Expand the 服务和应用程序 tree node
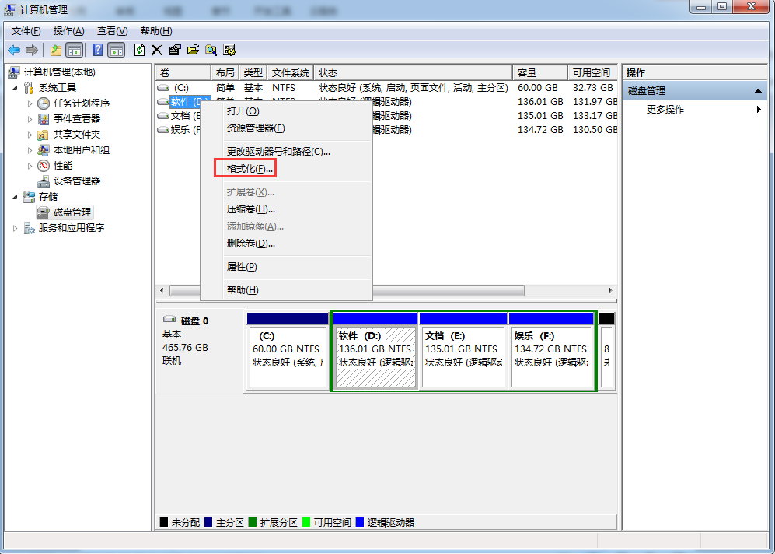The image size is (775, 554). point(15,228)
